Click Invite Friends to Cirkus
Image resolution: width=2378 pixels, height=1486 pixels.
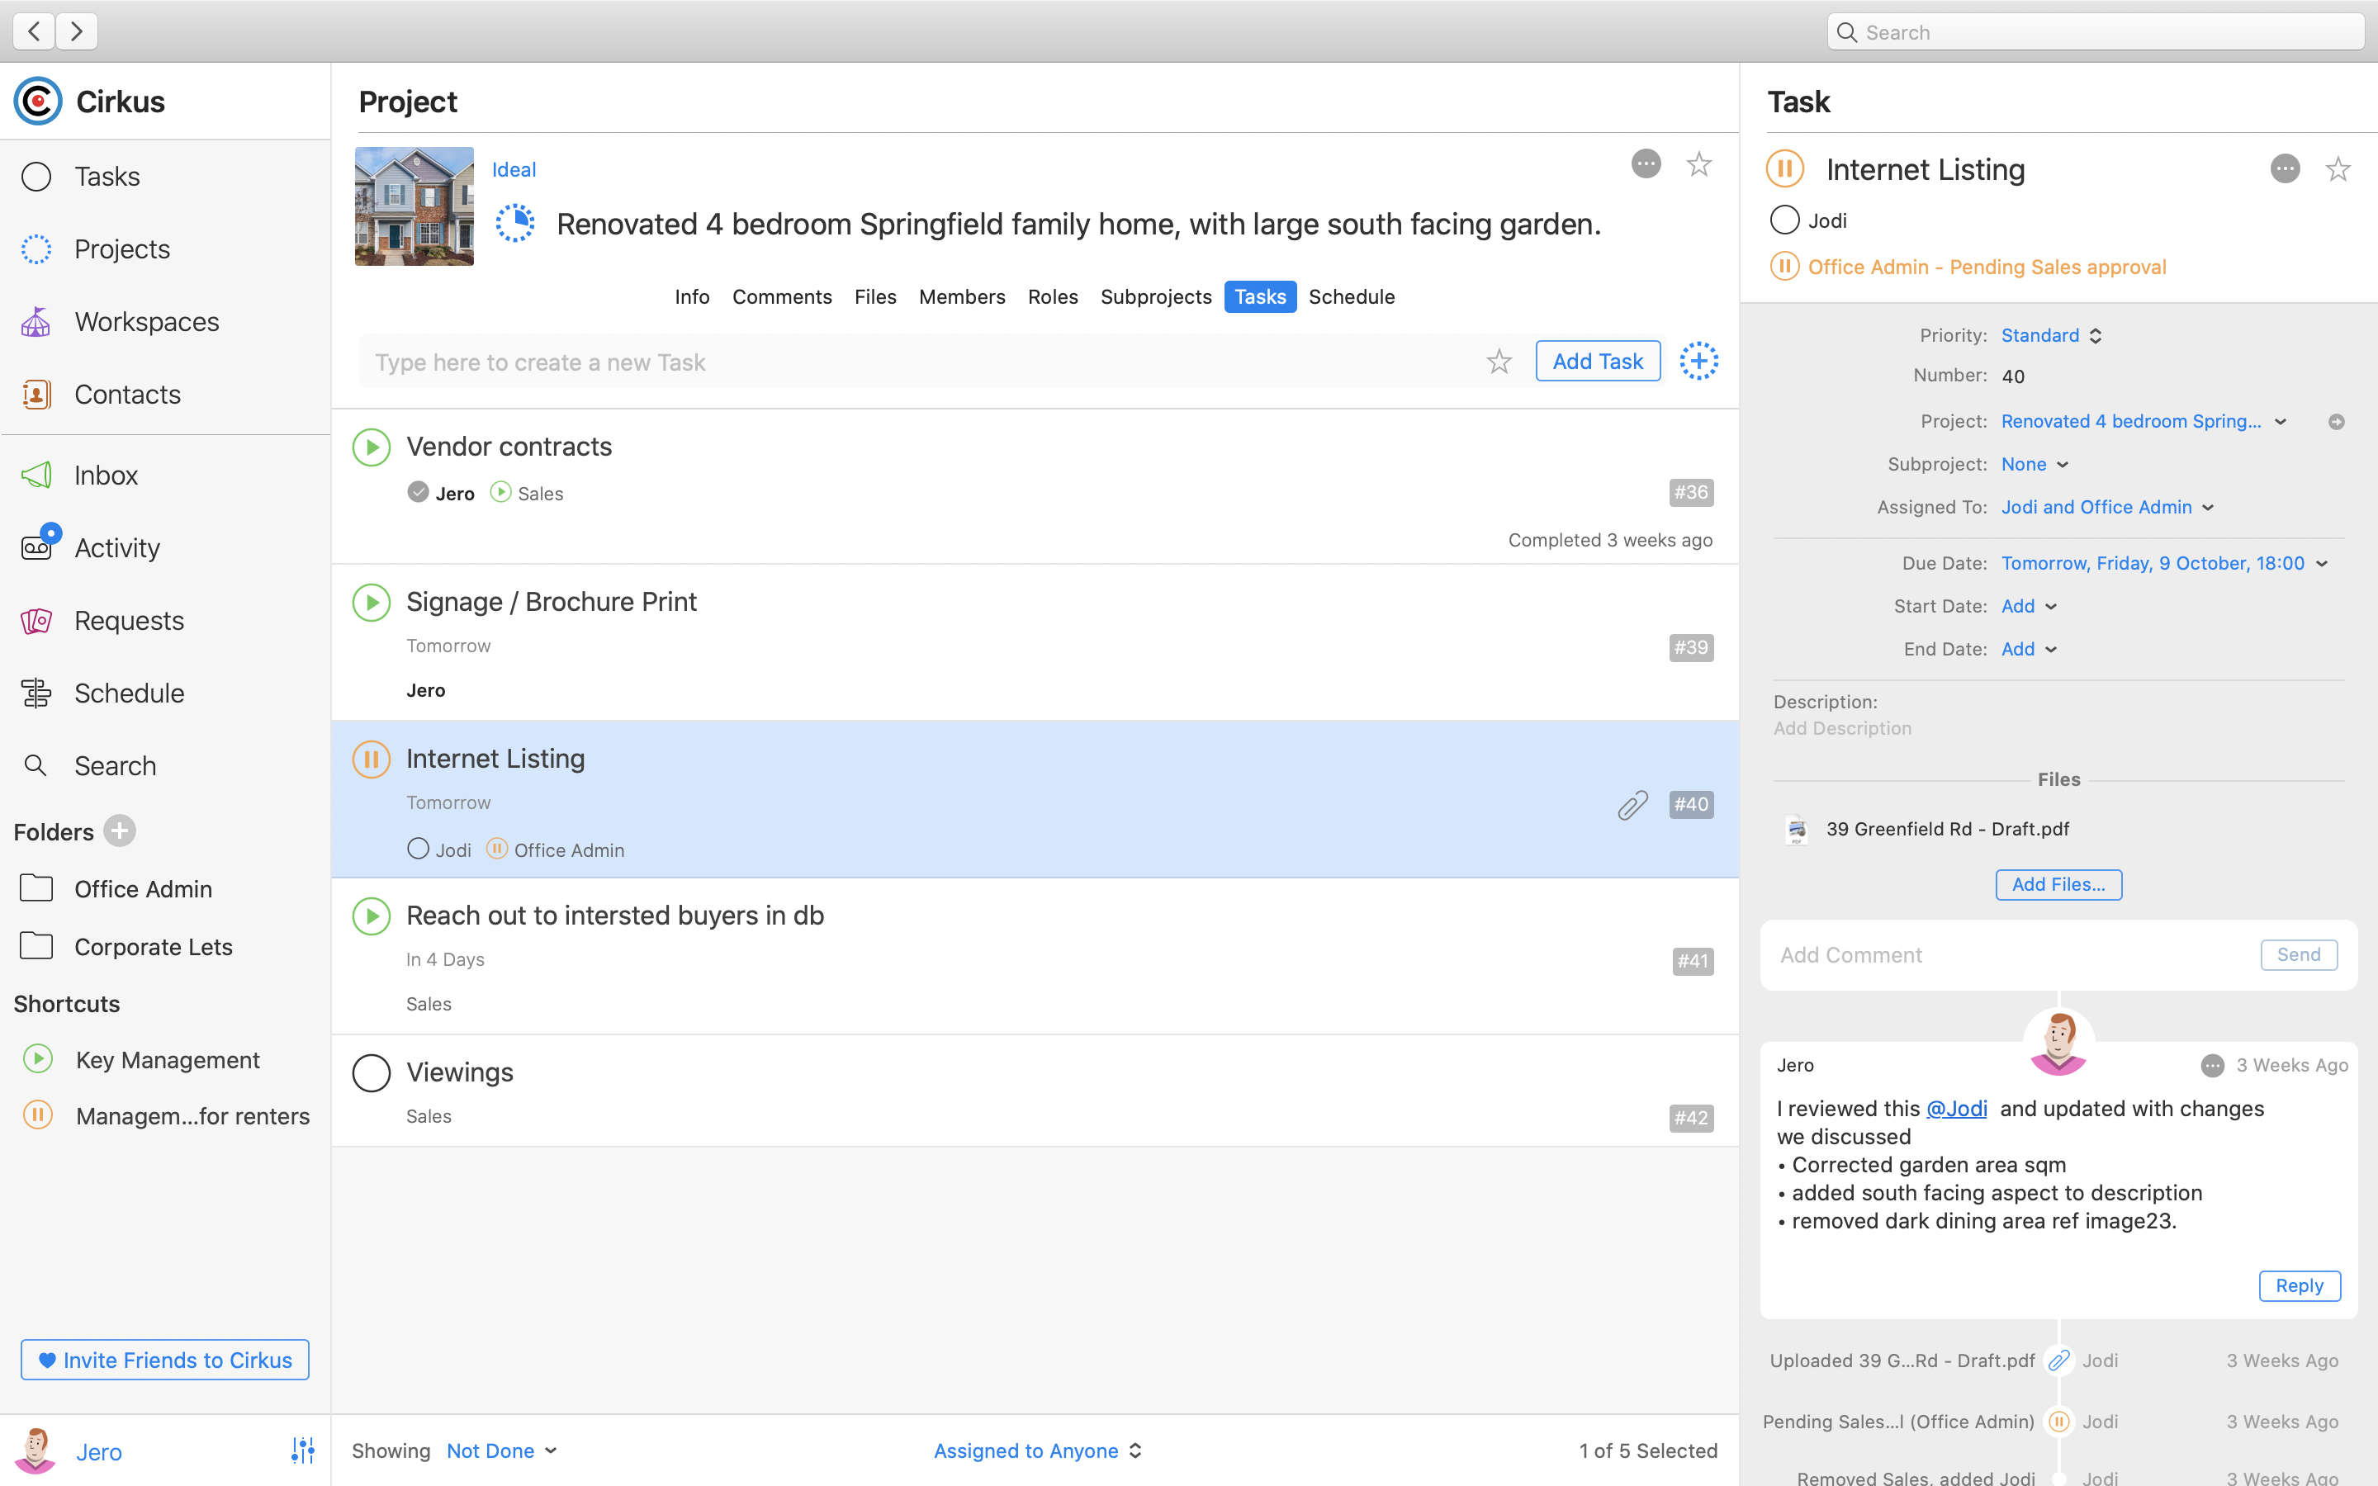point(165,1361)
